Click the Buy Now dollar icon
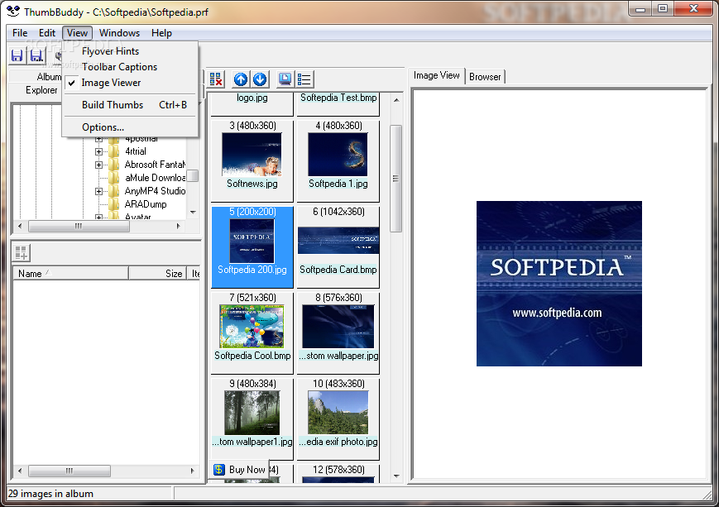719x507 pixels. [219, 470]
